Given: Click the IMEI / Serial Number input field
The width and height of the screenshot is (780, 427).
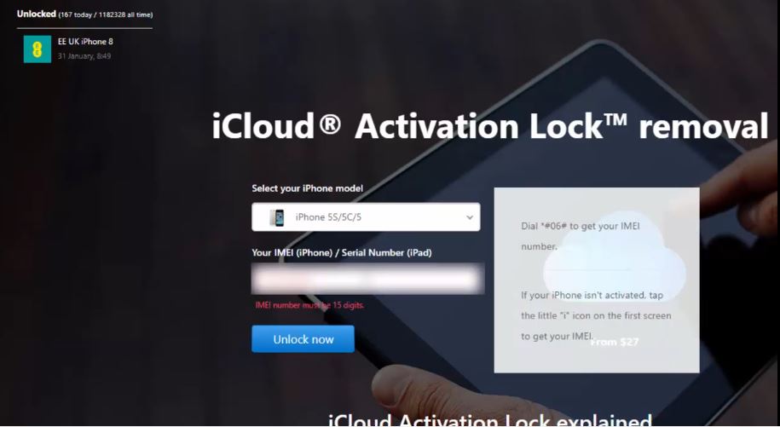Looking at the screenshot, I should tap(367, 279).
